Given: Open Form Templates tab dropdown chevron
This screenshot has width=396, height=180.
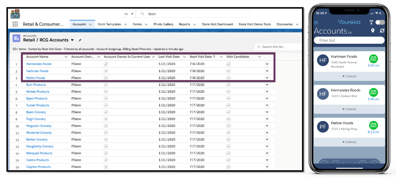Looking at the screenshot, I should 126,24.
